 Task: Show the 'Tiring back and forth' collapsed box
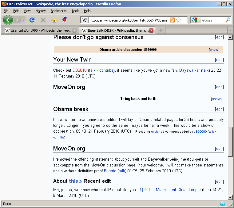216,99
